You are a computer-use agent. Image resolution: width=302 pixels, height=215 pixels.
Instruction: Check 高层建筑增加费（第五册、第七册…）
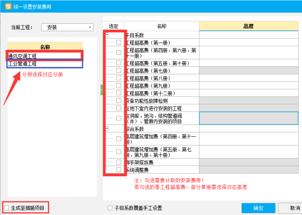coord(119,152)
